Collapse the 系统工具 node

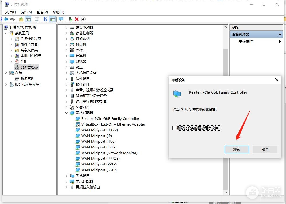(x=6, y=33)
